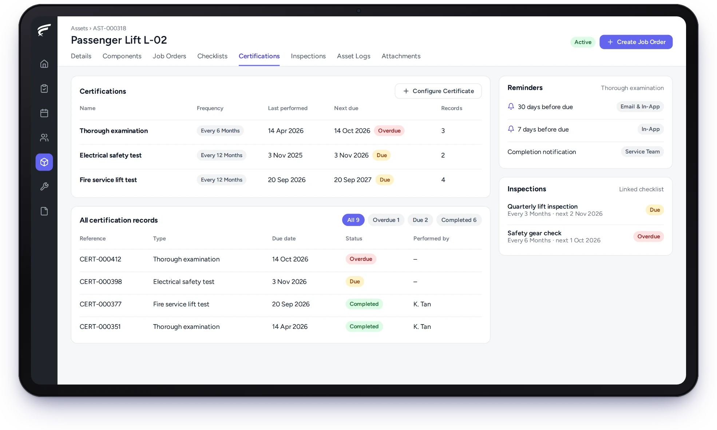Open the Home icon in sidebar
The height and width of the screenshot is (430, 717).
(x=44, y=64)
